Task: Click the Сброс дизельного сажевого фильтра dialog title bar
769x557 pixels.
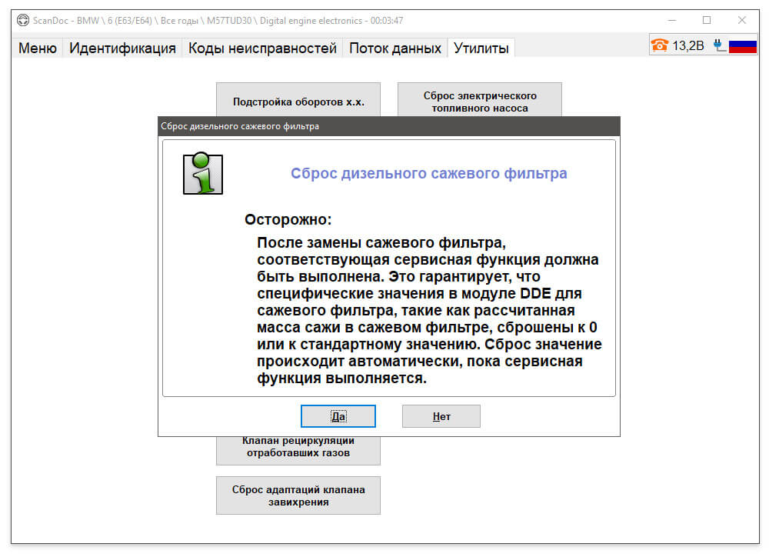Action: [389, 126]
